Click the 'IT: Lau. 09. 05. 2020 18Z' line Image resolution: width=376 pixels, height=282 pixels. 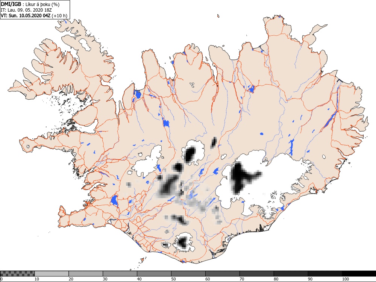(26, 10)
